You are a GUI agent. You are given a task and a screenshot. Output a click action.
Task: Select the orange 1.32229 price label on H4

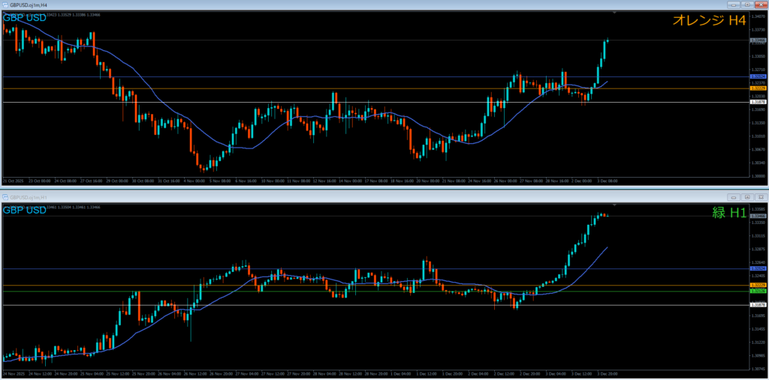[x=758, y=88]
